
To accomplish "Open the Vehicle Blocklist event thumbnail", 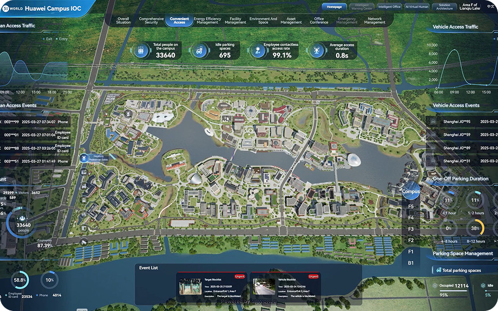I will click(x=264, y=287).
